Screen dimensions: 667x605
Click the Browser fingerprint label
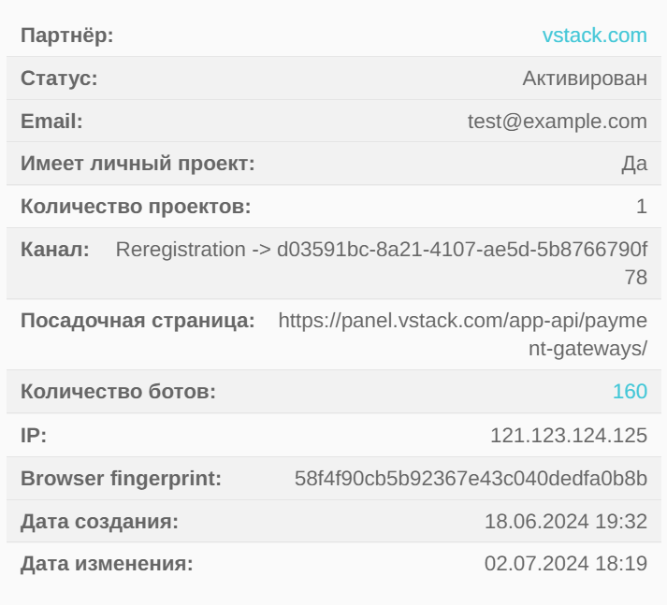[122, 479]
